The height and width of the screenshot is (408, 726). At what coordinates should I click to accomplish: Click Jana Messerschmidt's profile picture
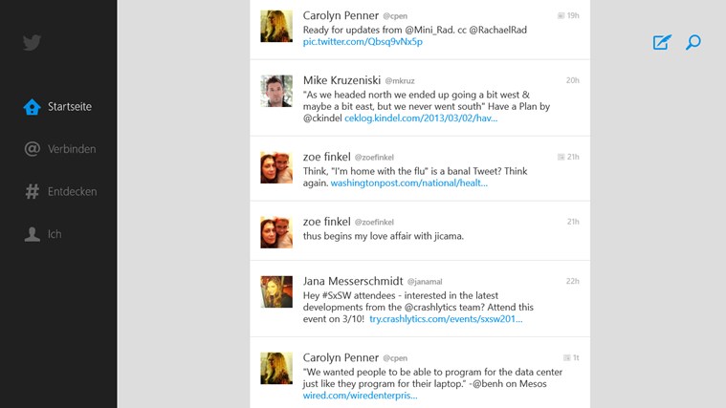276,291
